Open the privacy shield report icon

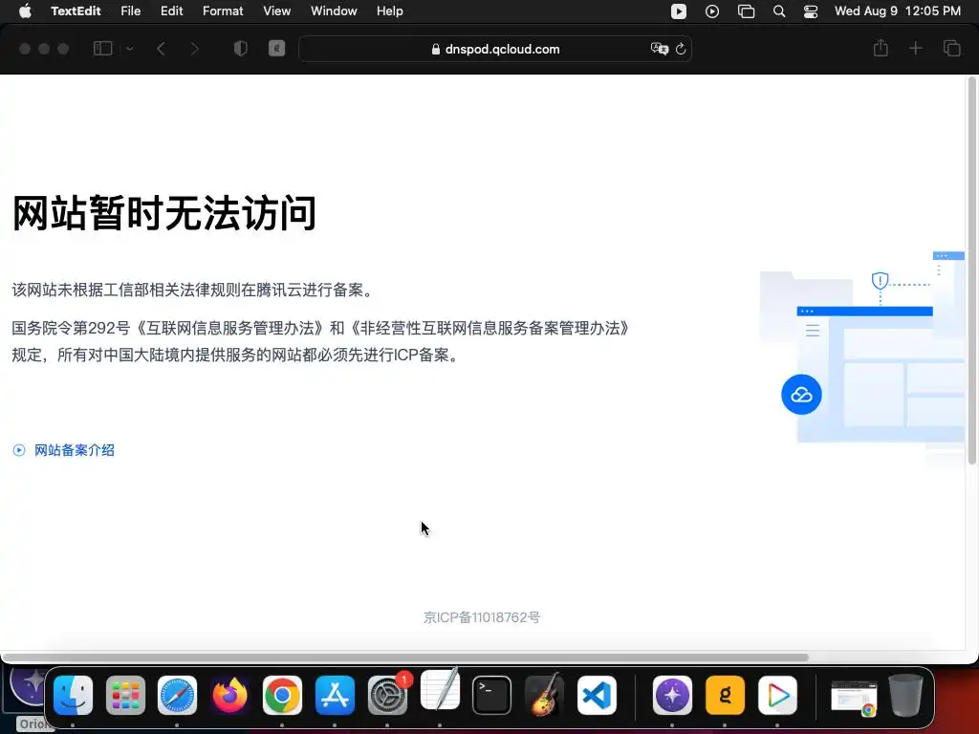click(240, 49)
